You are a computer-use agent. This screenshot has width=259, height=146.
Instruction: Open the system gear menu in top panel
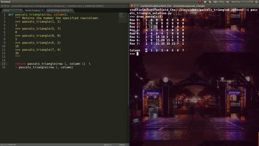257,2
